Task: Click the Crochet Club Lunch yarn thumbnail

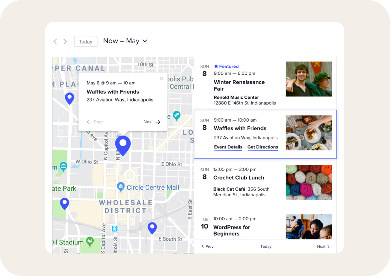Action: click(309, 182)
